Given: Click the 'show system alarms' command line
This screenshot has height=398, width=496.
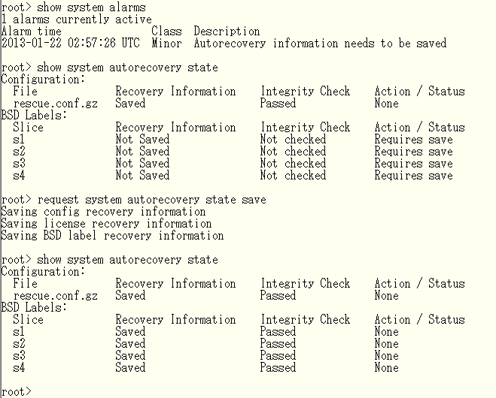Looking at the screenshot, I should 74,7.
